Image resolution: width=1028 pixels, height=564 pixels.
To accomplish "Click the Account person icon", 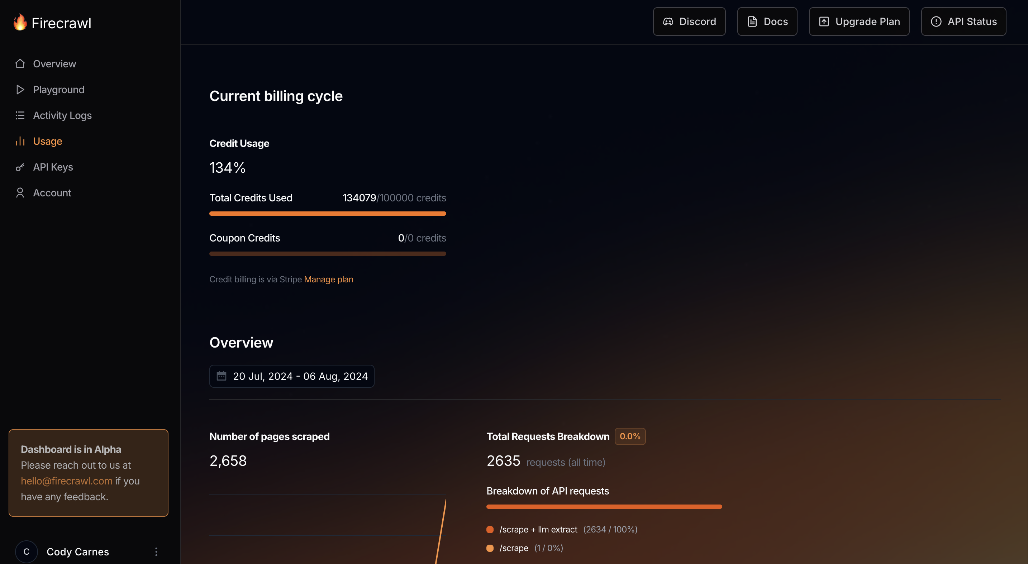I will (20, 193).
